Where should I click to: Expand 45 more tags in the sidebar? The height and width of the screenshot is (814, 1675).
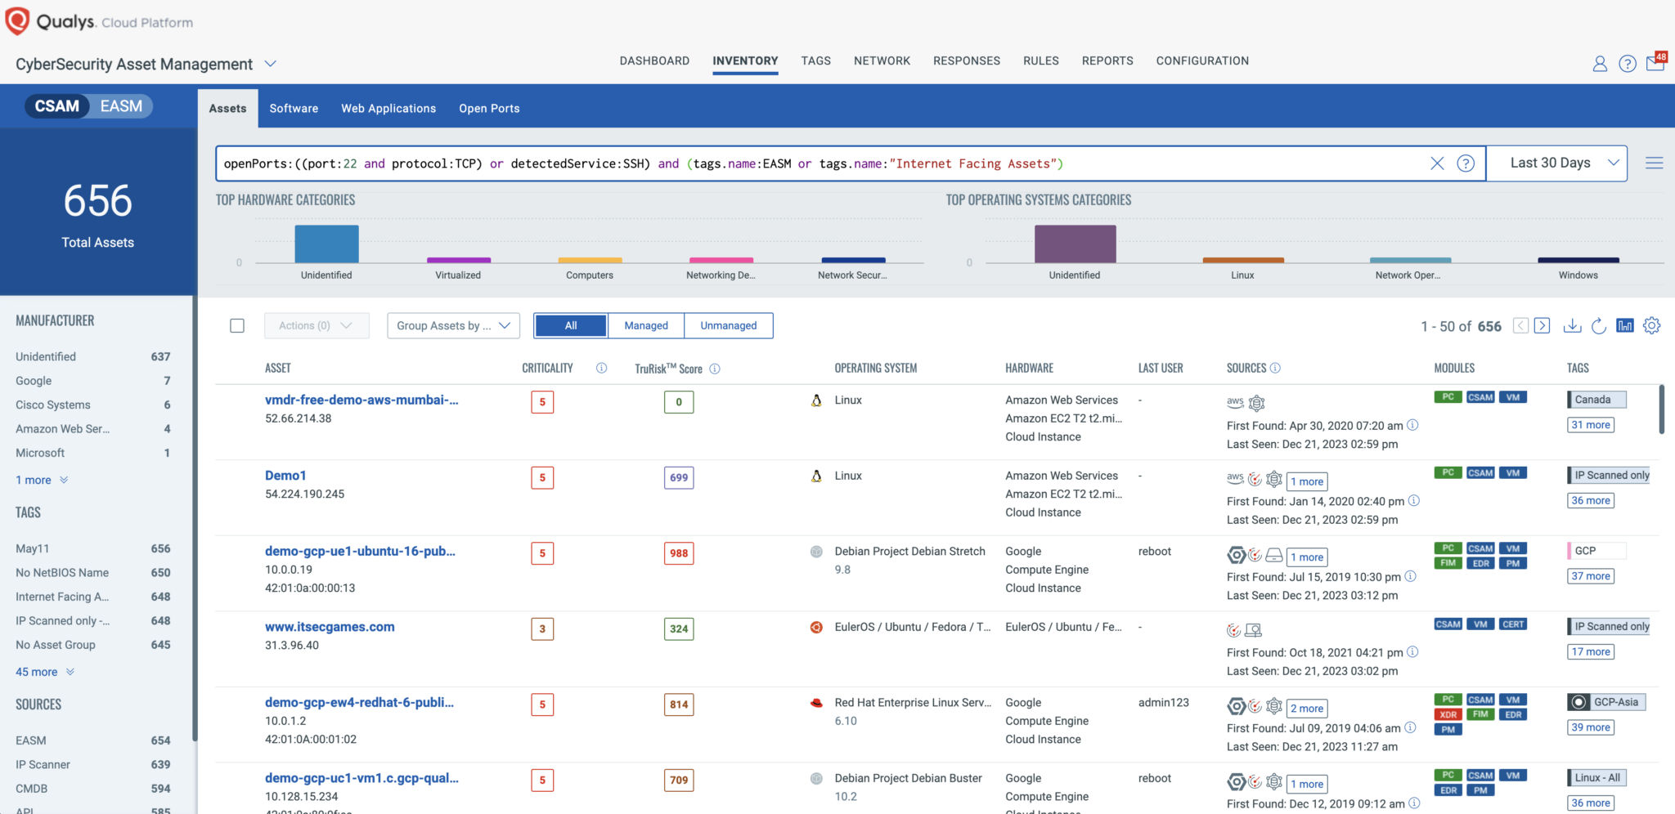(x=38, y=672)
